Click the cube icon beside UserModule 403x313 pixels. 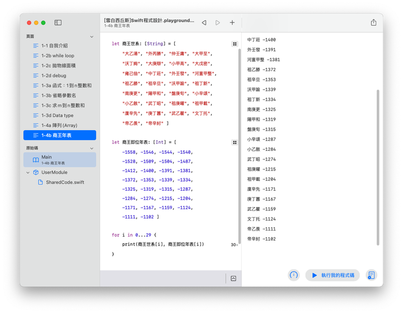pyautogui.click(x=36, y=172)
